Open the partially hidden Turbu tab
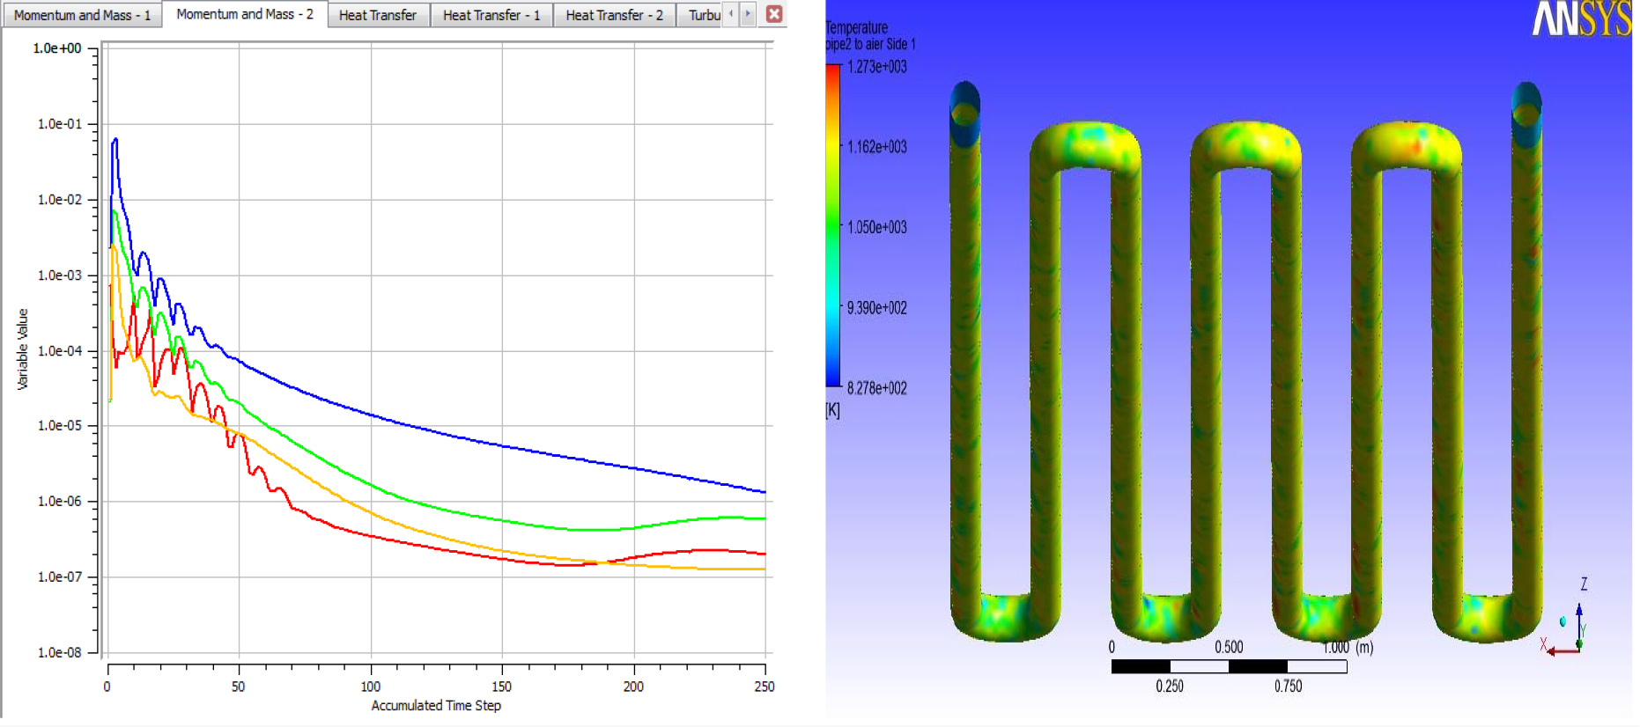Screen dimensions: 1640x727 tap(704, 15)
